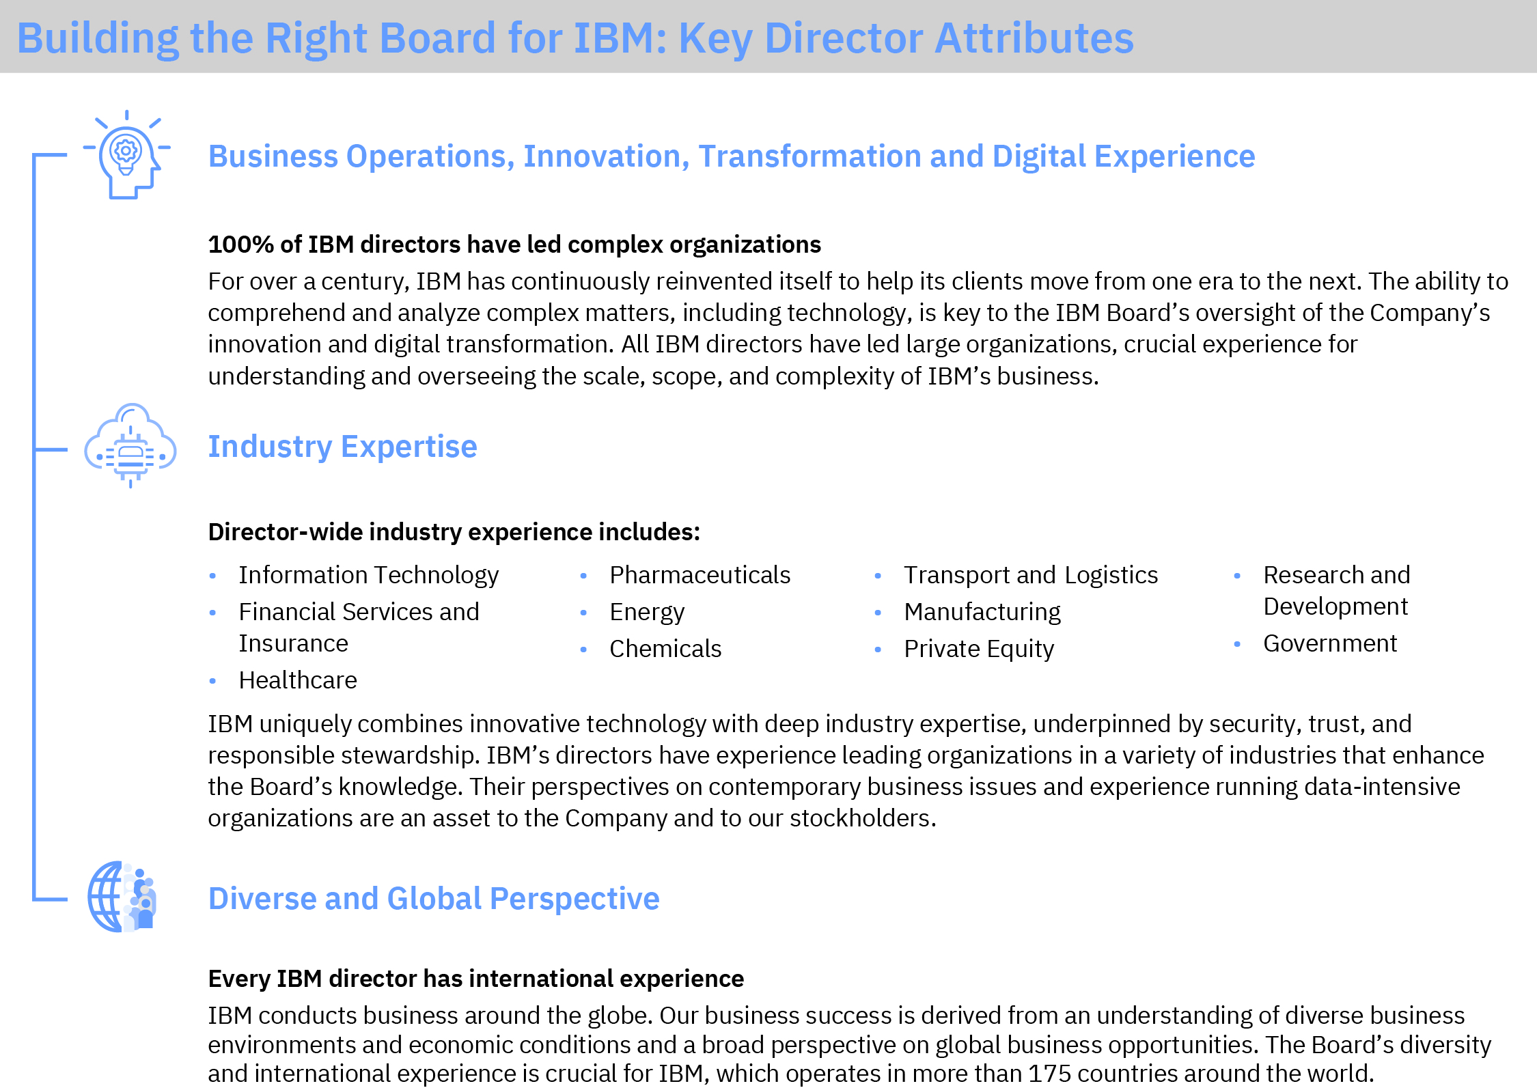Click the page title 'Building the Right Board for IBM'
The height and width of the screenshot is (1088, 1537).
click(575, 38)
